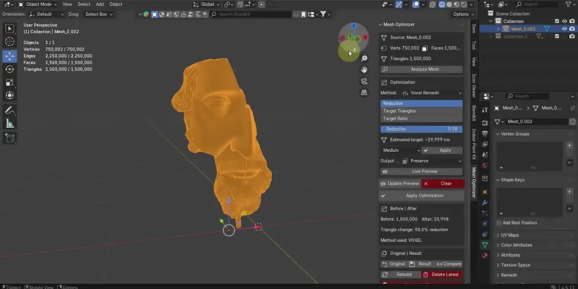Select the Rotate tool
Image resolution: width=578 pixels, height=289 pixels.
point(10,69)
